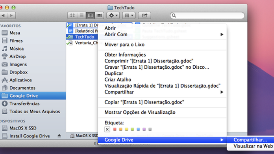The image size is (274, 154).
Task: Open the gear action menu
Action: coord(113,15)
